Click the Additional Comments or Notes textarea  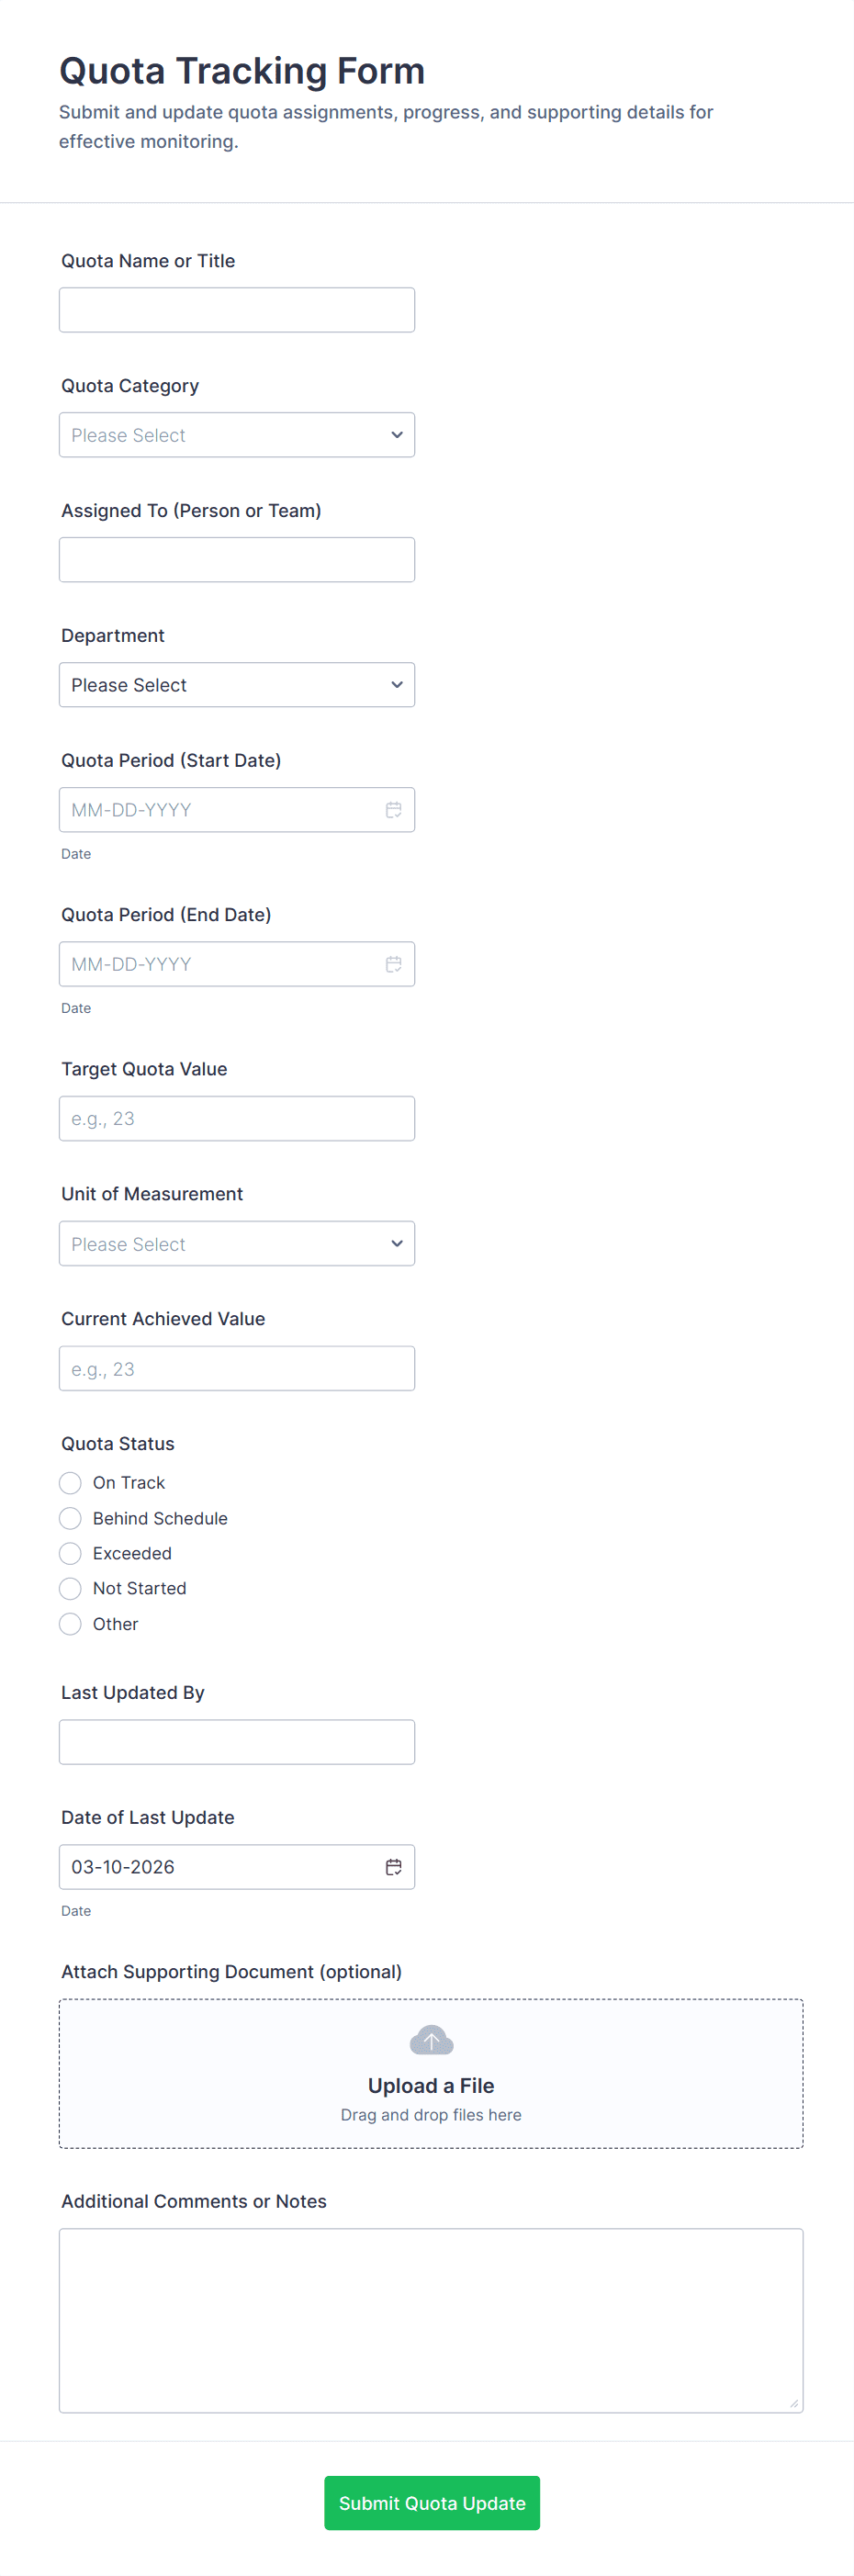pyautogui.click(x=431, y=2320)
